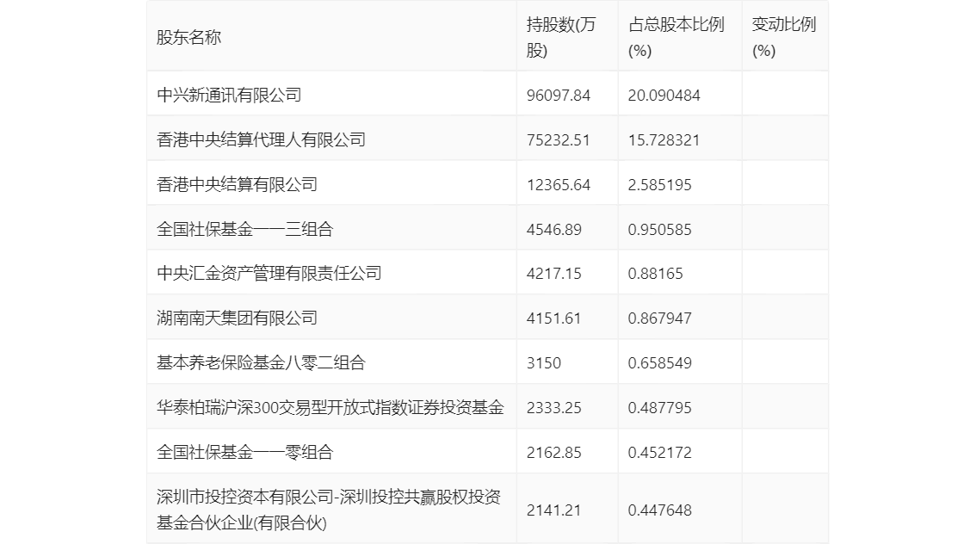This screenshot has width=976, height=544.
Task: Click shareholding value 4546.89
Action: point(554,230)
